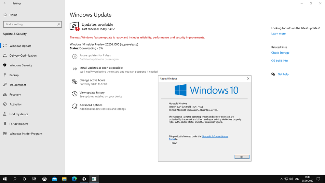Viewport: 325px width, 183px height.
Task: Open Cortana from the taskbar
Action: (x=24, y=179)
